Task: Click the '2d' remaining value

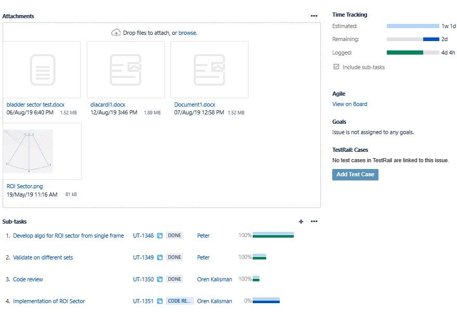Action: [x=445, y=39]
